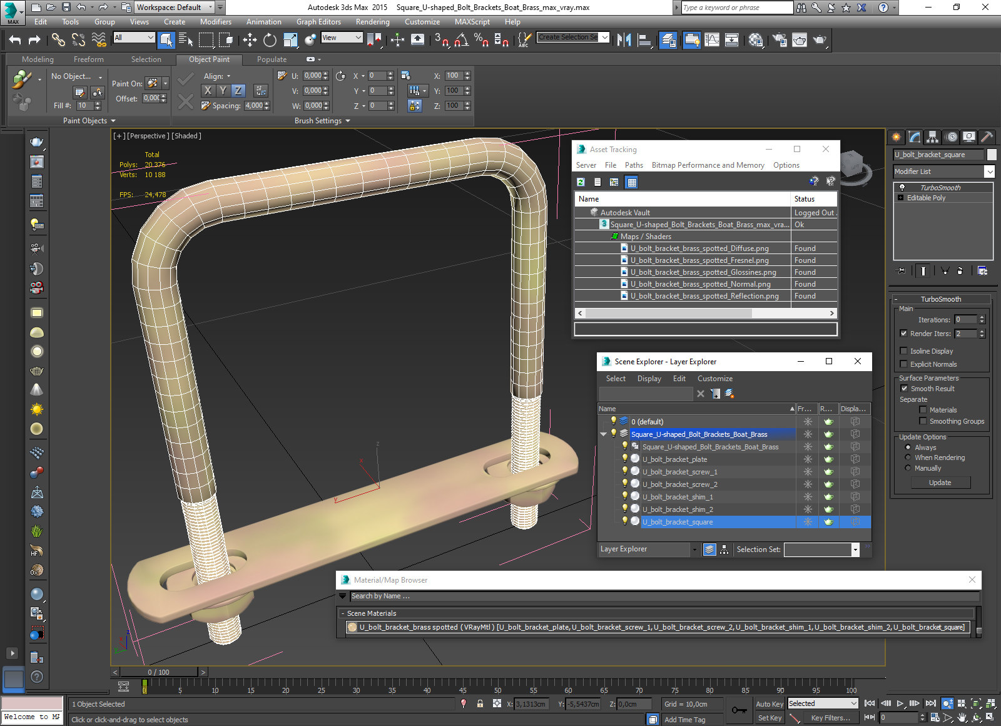Click the Play Animation button
The image size is (1001, 726).
(900, 703)
